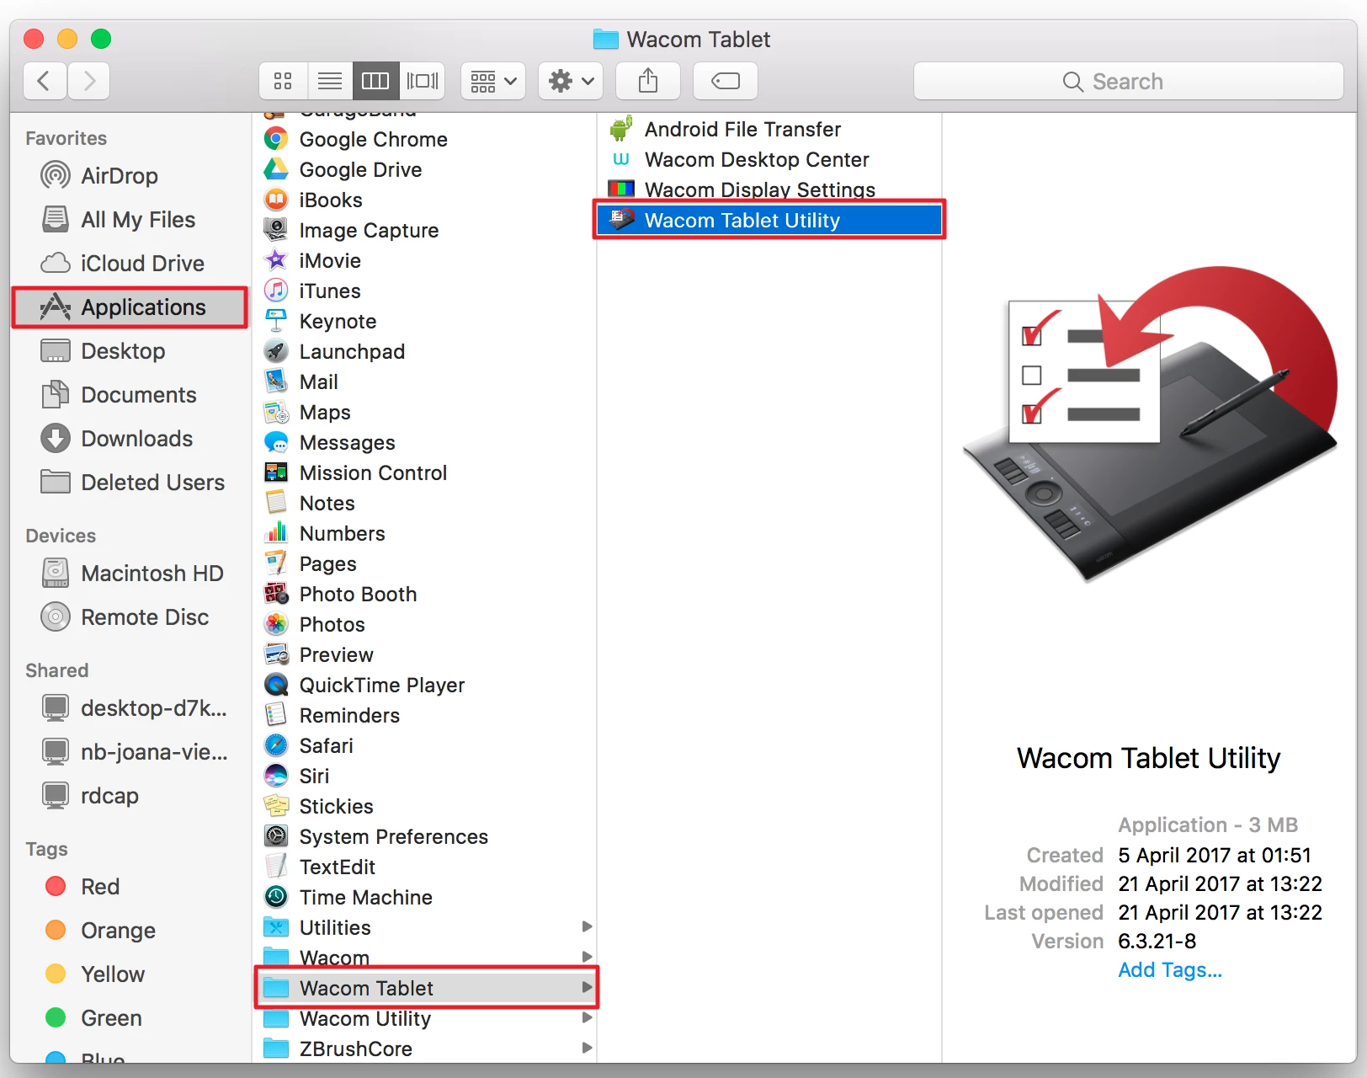Switch Finder to column view

click(x=375, y=81)
